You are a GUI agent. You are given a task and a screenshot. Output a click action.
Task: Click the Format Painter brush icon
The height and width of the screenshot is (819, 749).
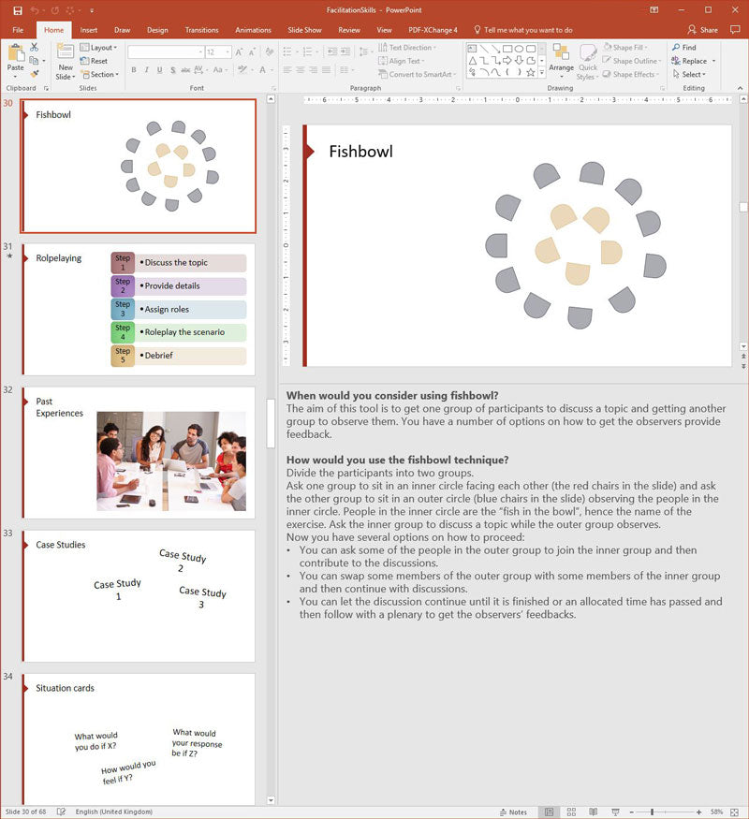point(35,74)
